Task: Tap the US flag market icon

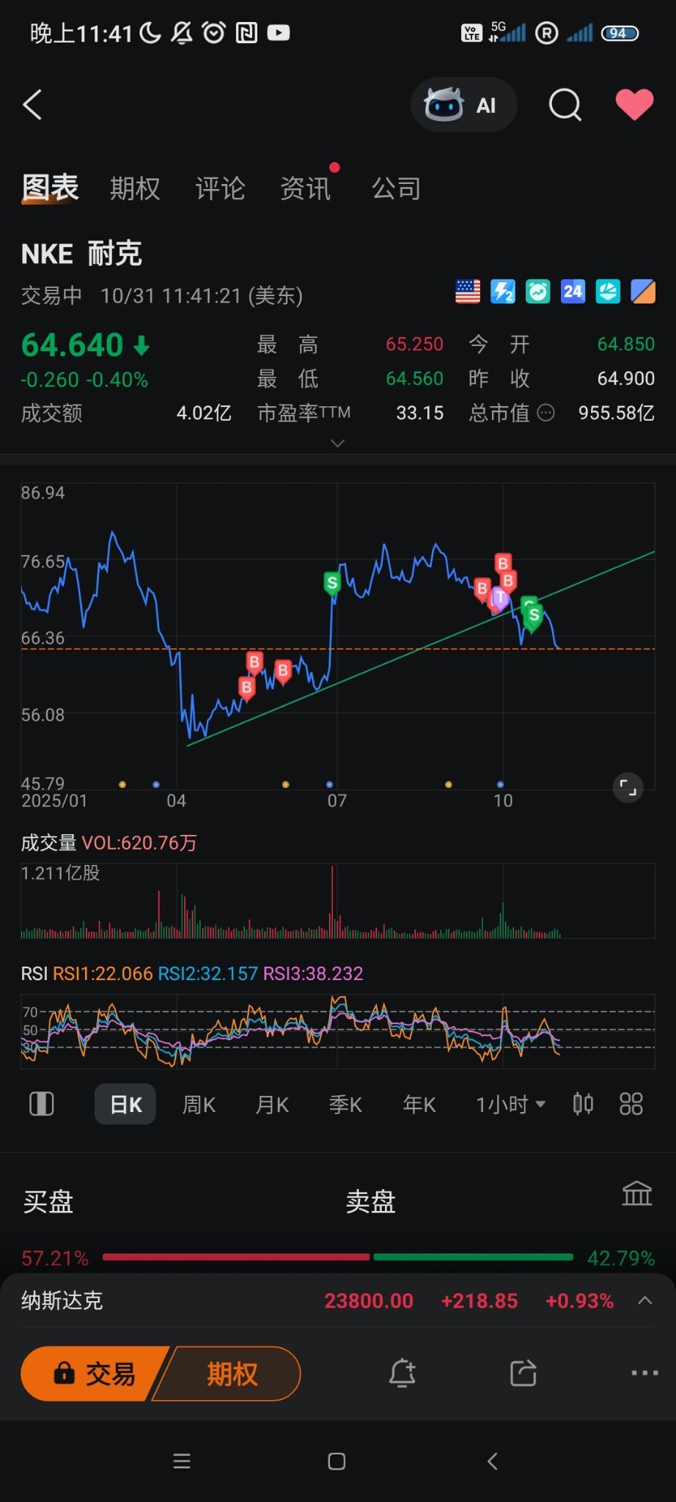Action: (x=468, y=292)
